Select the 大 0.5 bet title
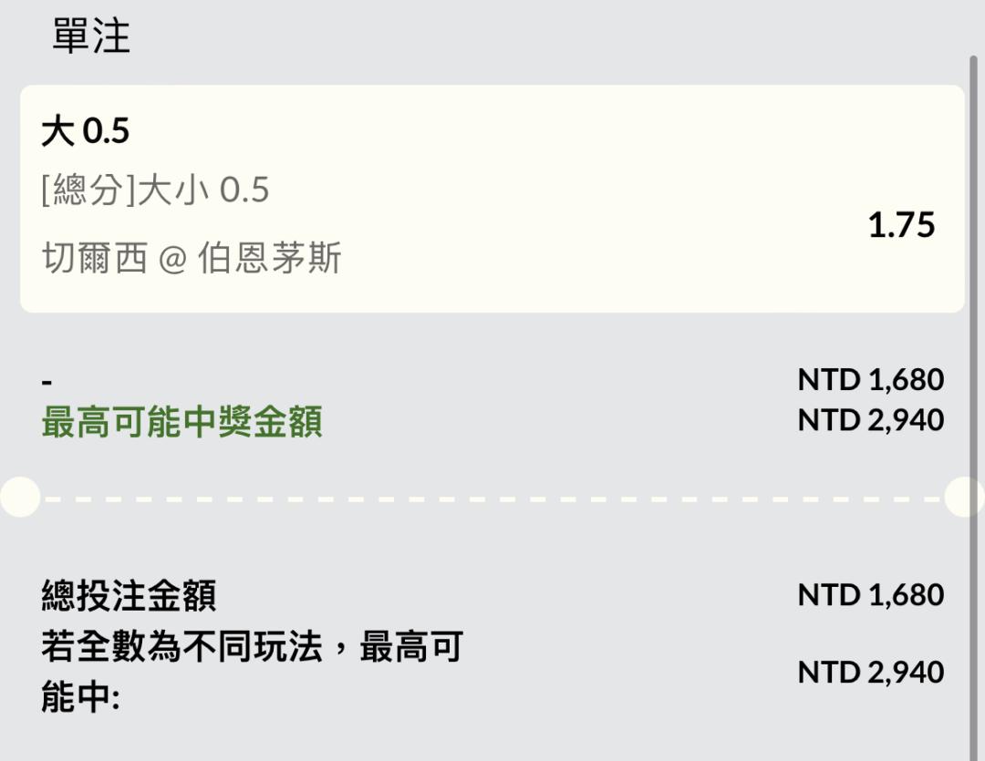Image resolution: width=985 pixels, height=761 pixels. (x=86, y=131)
